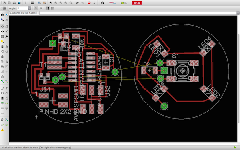The height and width of the screenshot is (150, 240).
Task: Click the wrench Change tool
Action: pyautogui.click(x=6, y=36)
